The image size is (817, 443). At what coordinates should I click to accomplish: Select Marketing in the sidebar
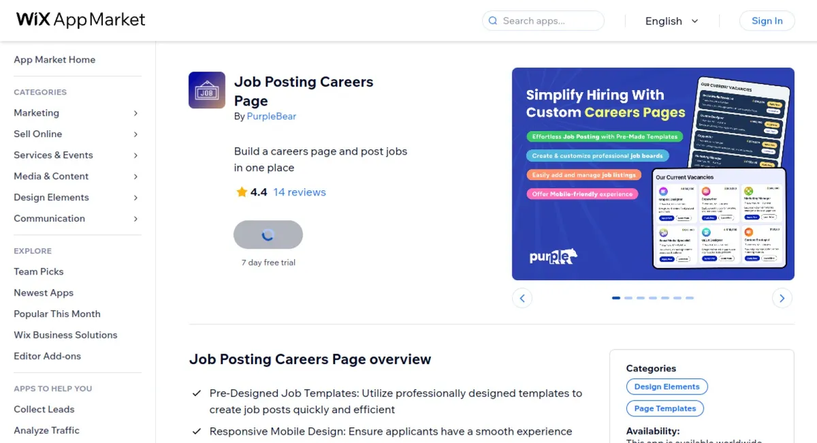tap(36, 112)
